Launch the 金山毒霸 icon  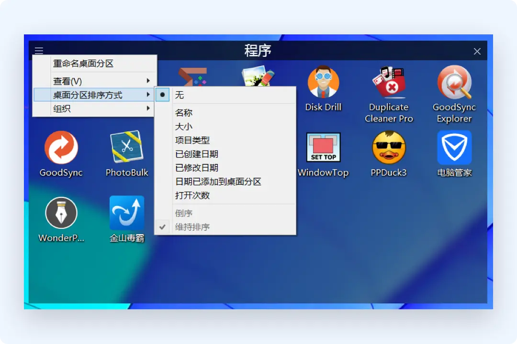pyautogui.click(x=127, y=213)
